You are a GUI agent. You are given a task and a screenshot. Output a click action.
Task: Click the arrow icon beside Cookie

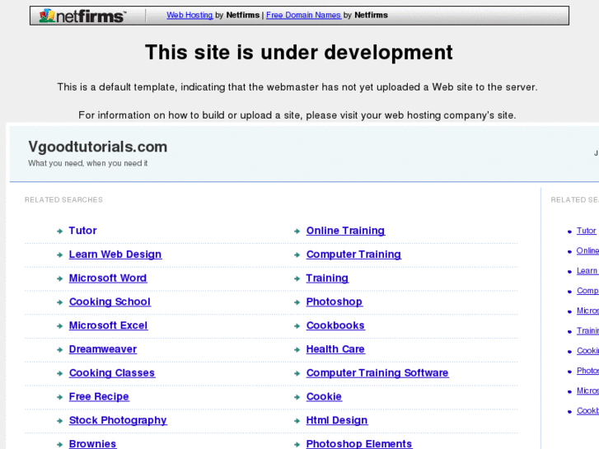pyautogui.click(x=297, y=397)
